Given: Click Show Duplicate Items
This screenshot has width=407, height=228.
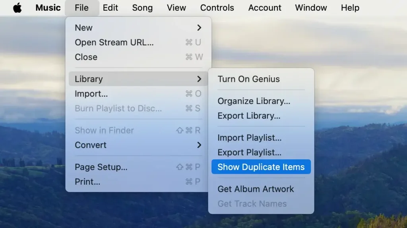Looking at the screenshot, I should click(x=261, y=167).
